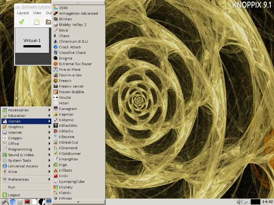The height and width of the screenshot is (205, 274).
Task: Click the 14:42 clock in the panel
Action: point(267,202)
